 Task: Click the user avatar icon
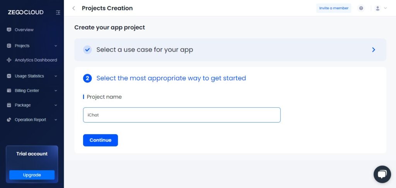[x=377, y=8]
